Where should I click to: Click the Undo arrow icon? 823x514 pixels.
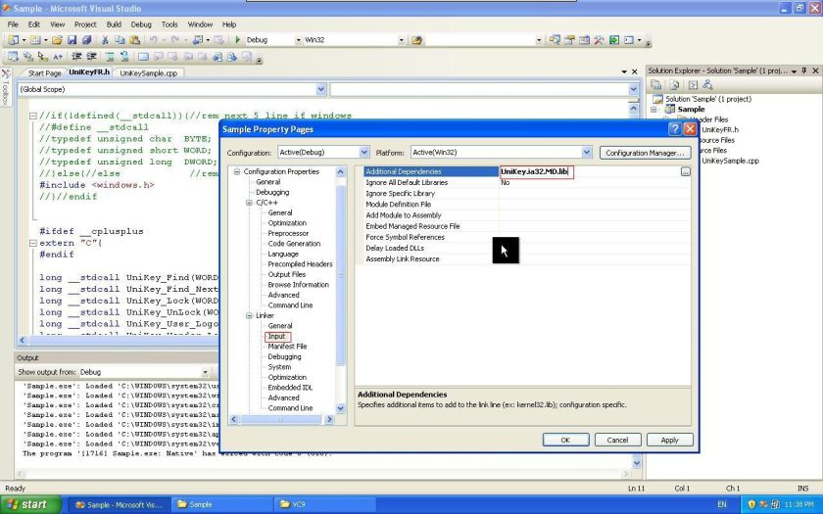(153, 40)
